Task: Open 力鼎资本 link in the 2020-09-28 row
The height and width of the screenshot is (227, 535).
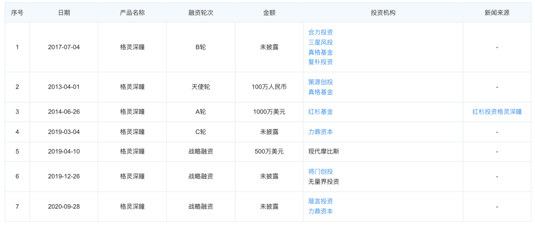Action: (x=321, y=211)
